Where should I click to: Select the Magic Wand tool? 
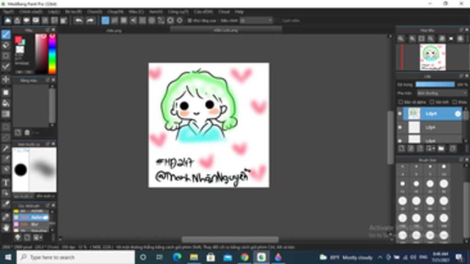[x=6, y=148]
